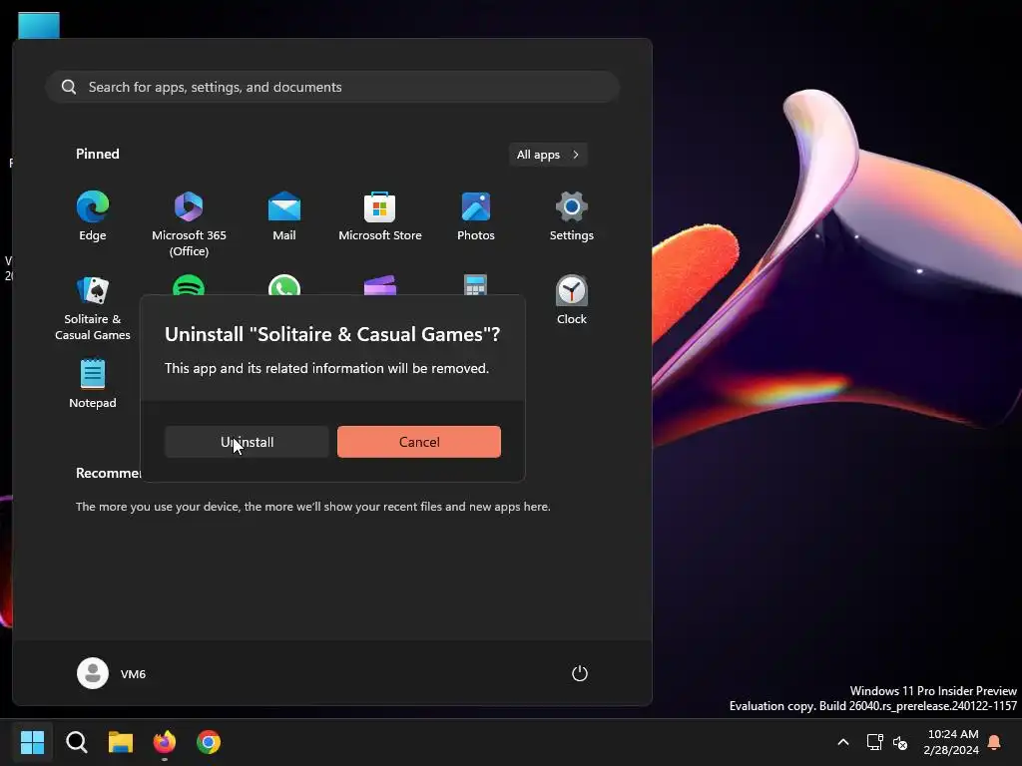
Task: Open the notification bell icon
Action: point(995,742)
